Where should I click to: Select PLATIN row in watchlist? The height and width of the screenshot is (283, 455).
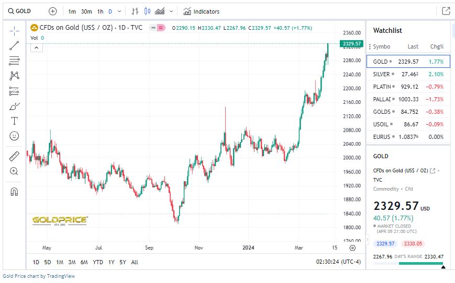point(408,87)
